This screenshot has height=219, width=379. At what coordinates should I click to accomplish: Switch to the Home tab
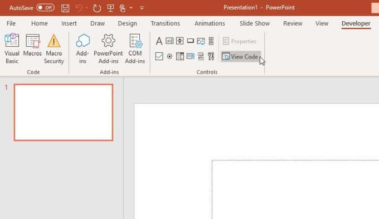coord(40,23)
